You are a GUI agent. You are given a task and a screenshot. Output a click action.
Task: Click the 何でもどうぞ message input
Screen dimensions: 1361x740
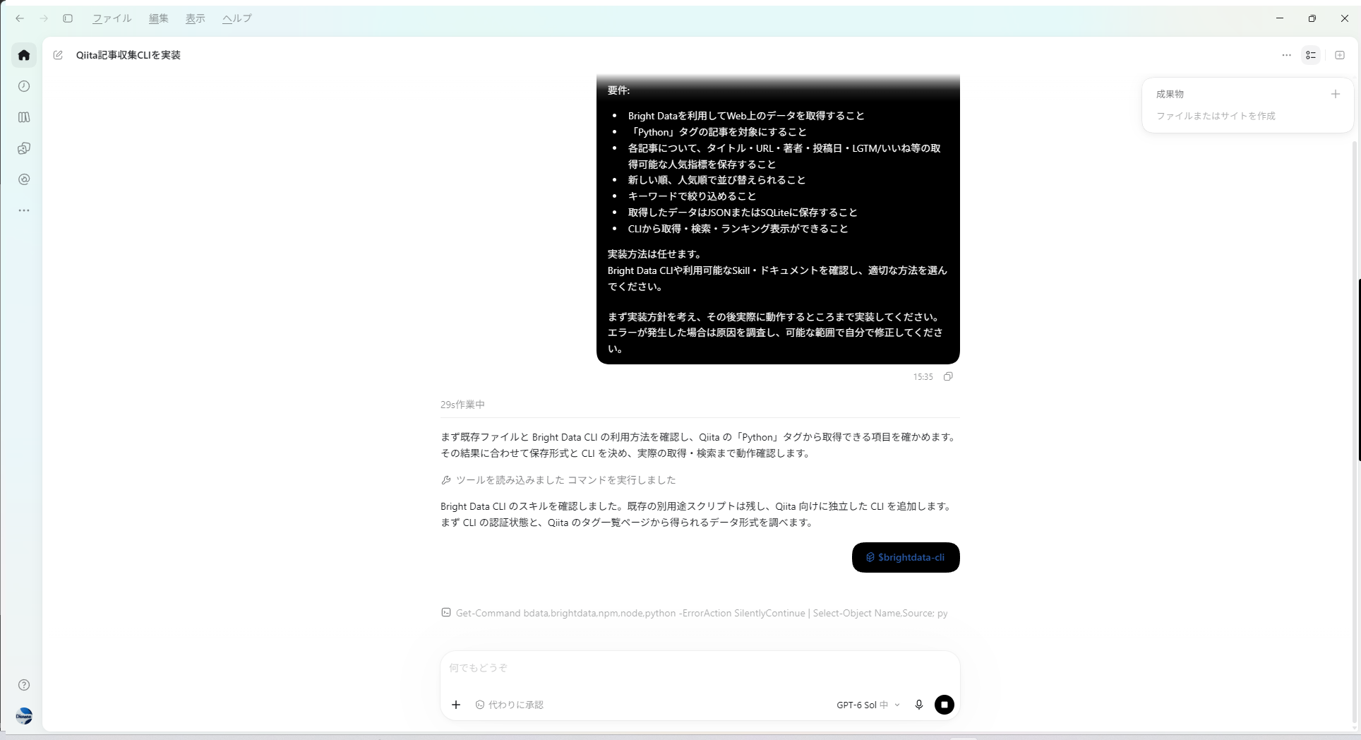coord(699,668)
